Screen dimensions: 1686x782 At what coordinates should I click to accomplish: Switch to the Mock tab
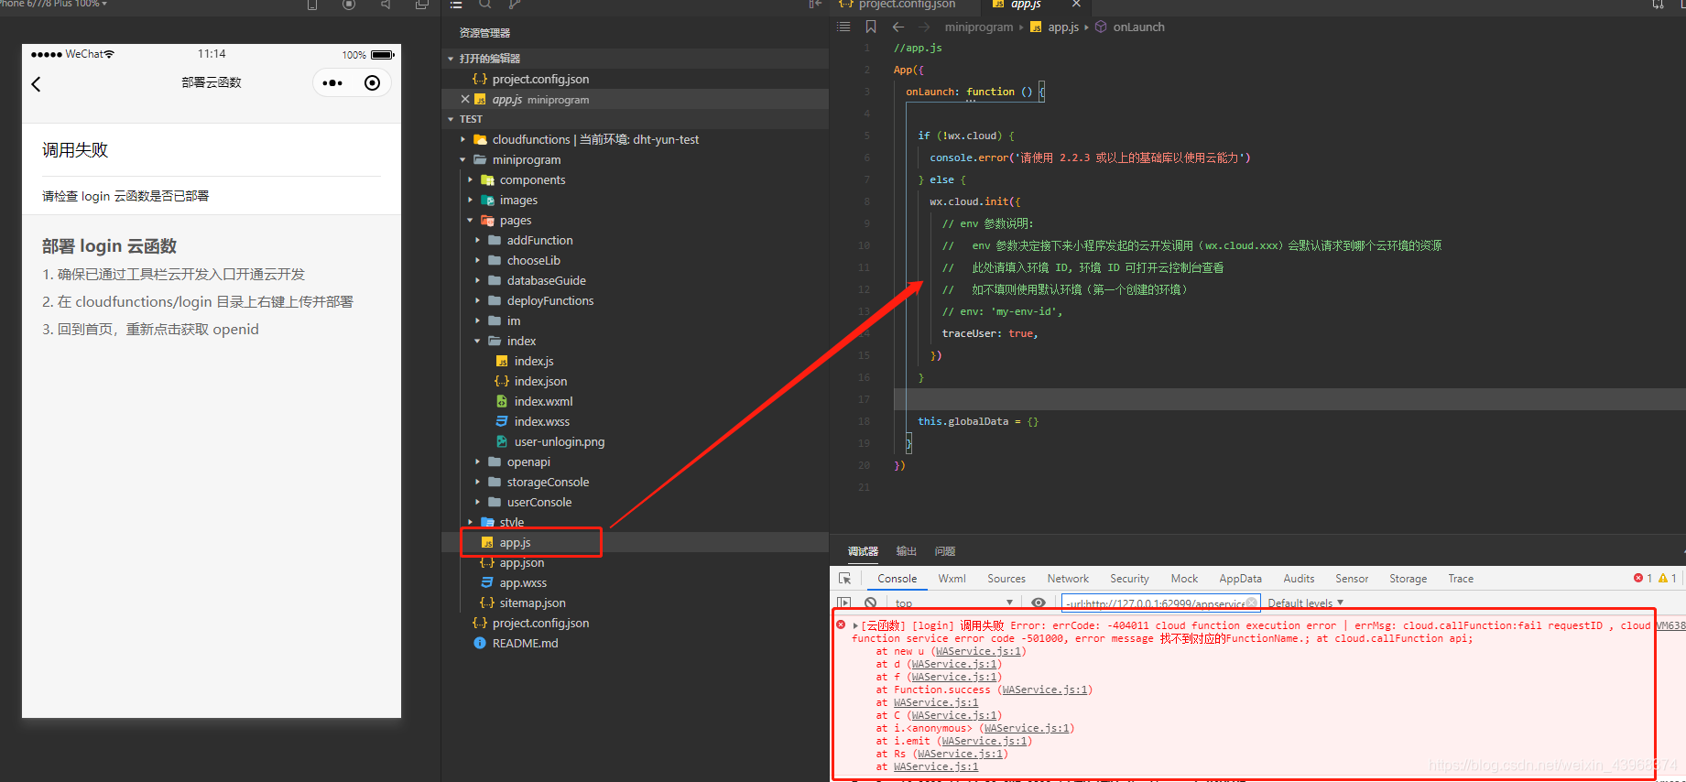[x=1184, y=579]
